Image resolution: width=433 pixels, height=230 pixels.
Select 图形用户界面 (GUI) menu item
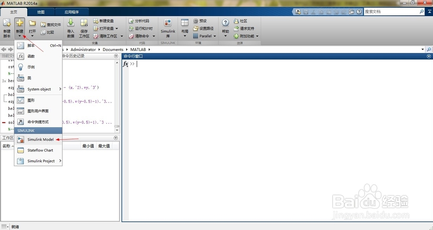(x=39, y=111)
